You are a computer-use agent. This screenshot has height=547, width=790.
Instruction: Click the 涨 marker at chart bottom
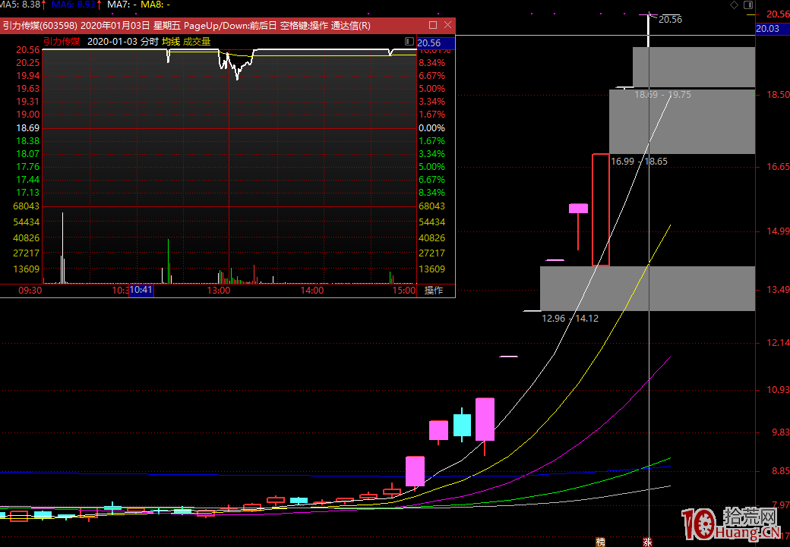tap(648, 542)
